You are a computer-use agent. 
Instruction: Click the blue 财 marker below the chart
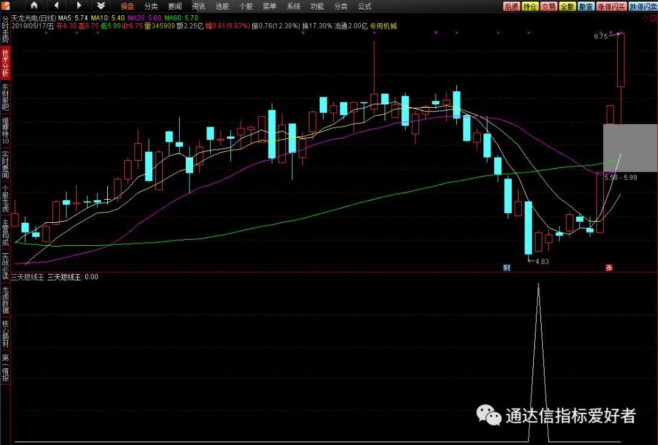point(507,268)
